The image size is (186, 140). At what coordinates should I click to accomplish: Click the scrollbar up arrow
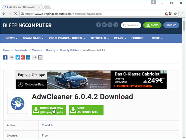pyautogui.click(x=184, y=20)
